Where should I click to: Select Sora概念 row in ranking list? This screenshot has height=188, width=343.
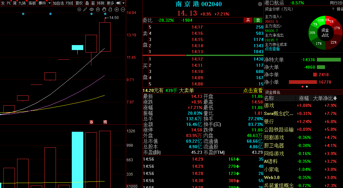[304, 114]
